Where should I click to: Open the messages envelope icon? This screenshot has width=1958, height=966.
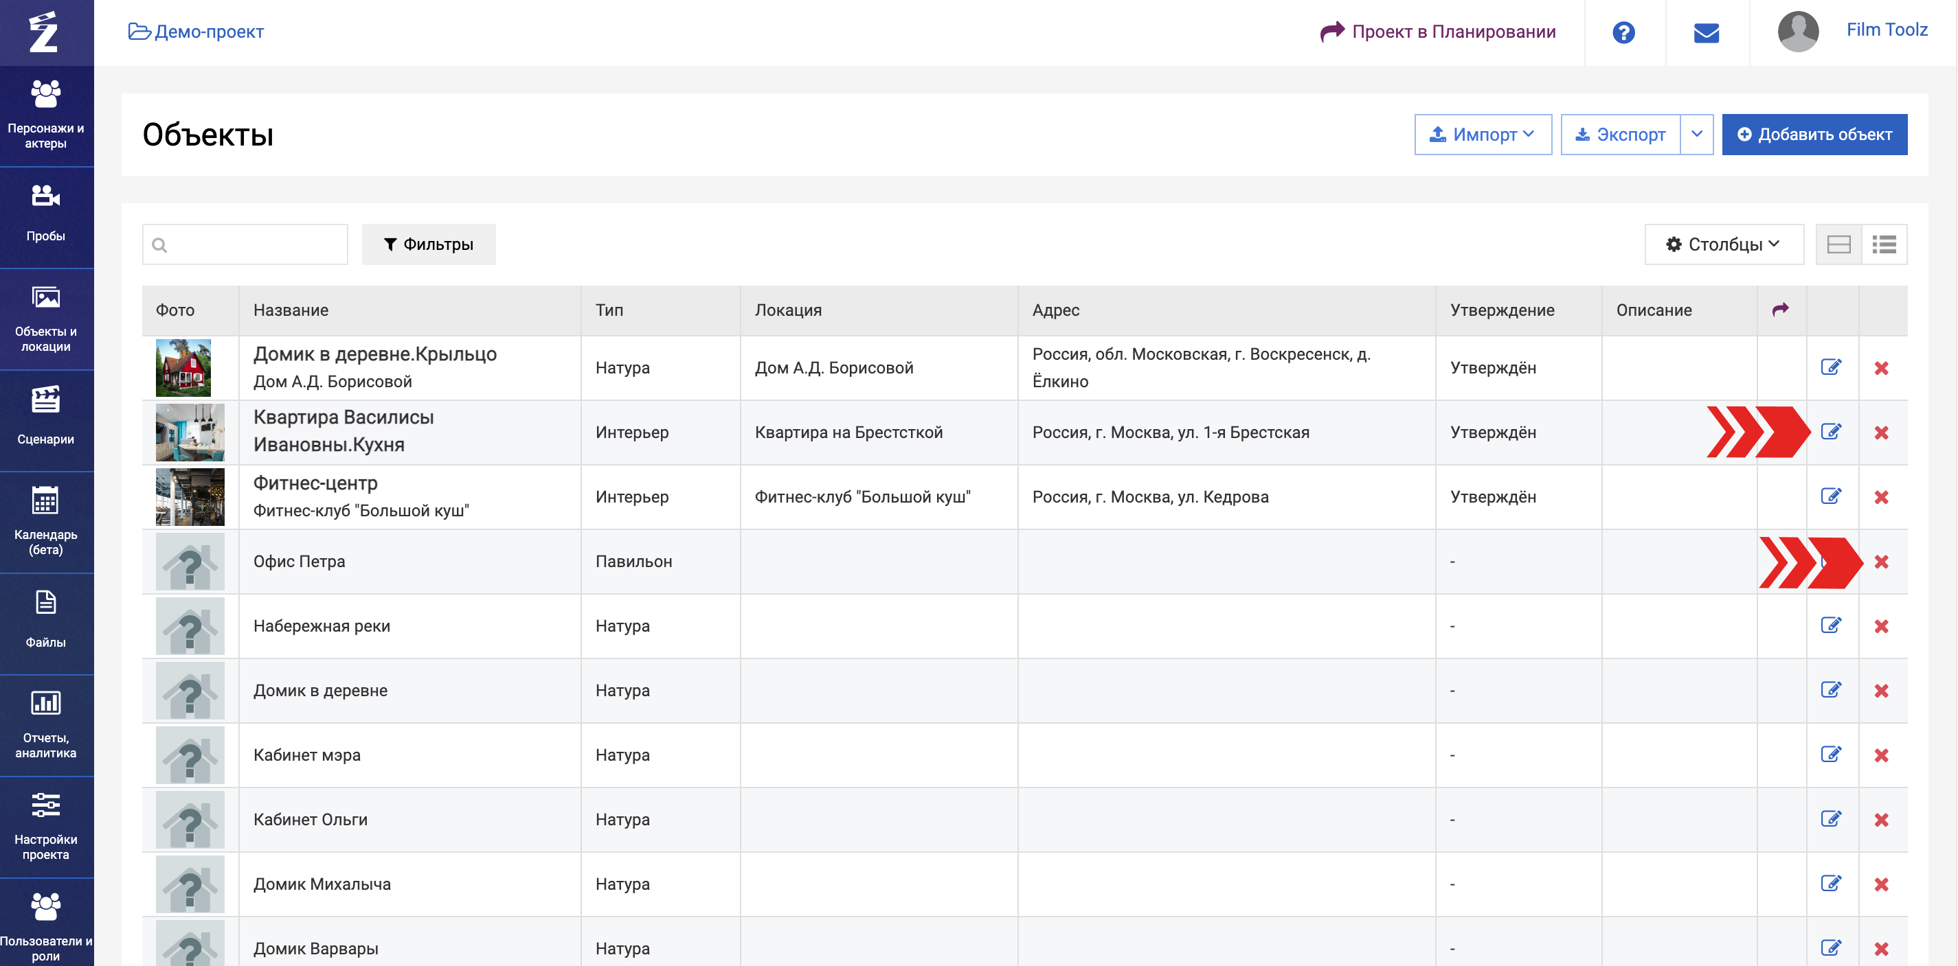coord(1706,33)
